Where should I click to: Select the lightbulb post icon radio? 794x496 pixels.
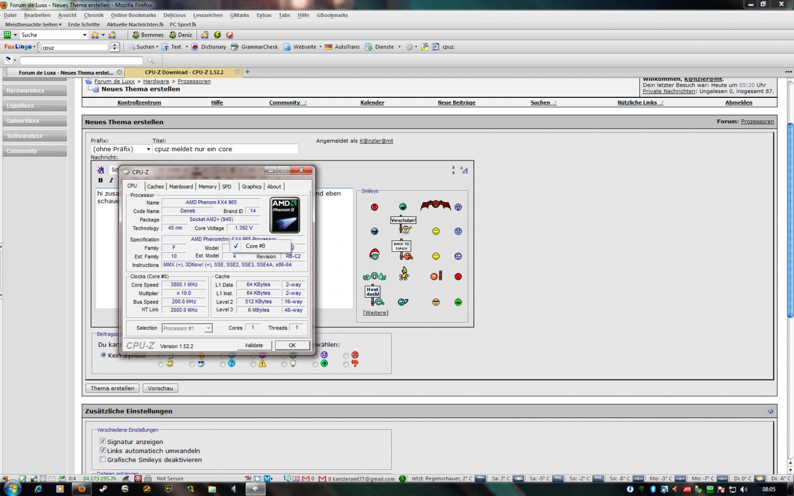tap(284, 364)
